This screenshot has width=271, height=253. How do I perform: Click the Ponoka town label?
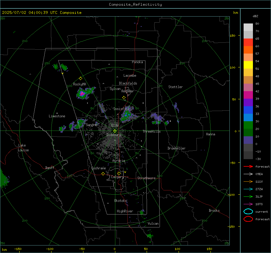137,62
